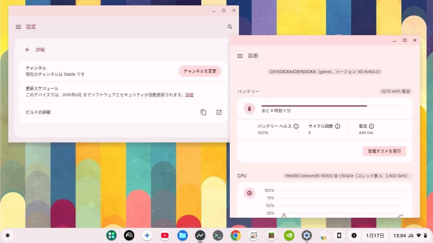433x243 pixels.
Task: Open Google Chrome from the shelf
Action: point(236,235)
